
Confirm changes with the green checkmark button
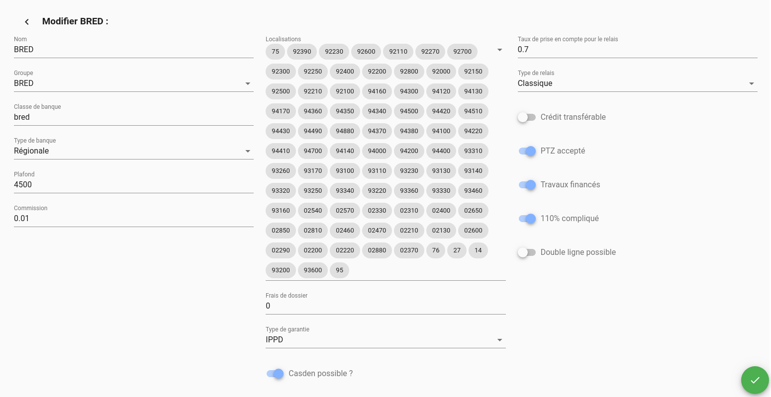coord(755,380)
